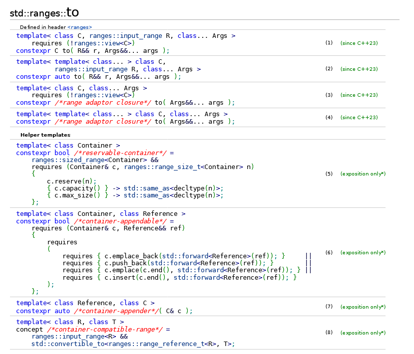Click the page title std::ranges::to
The image size is (414, 354).
[44, 12]
